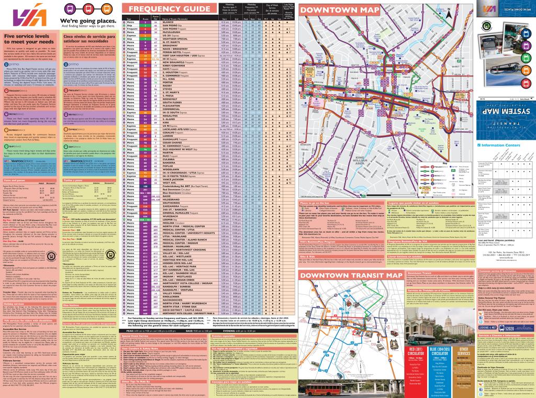The width and height of the screenshot is (536, 398).
Task: Click the "Information Centers" heading
Action: tap(500, 145)
